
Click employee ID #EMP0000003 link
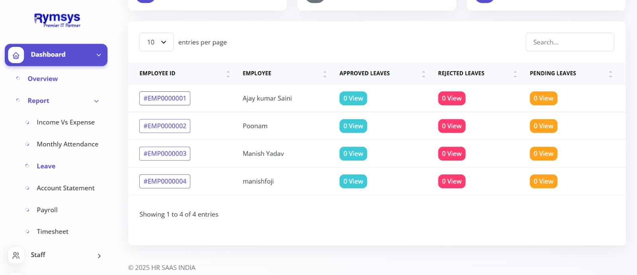point(165,153)
